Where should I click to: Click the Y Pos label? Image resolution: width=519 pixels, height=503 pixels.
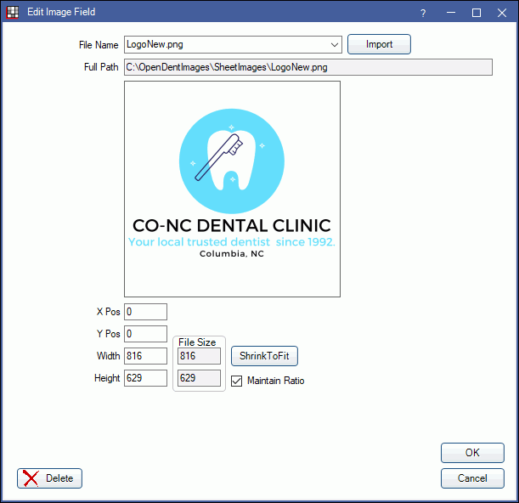(x=108, y=334)
